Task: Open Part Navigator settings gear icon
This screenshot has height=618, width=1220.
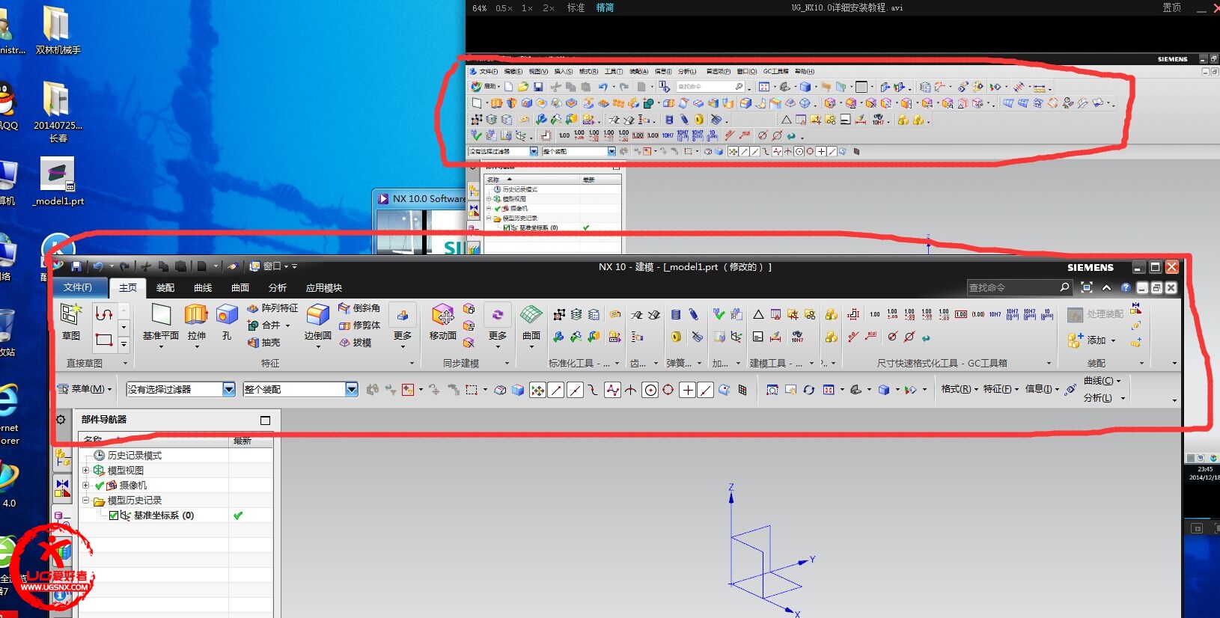Action: tap(61, 420)
